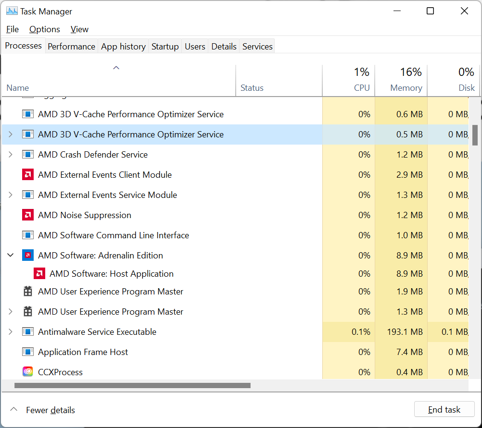The image size is (482, 428).
Task: Collapse view using Fewer details
Action: (x=43, y=410)
